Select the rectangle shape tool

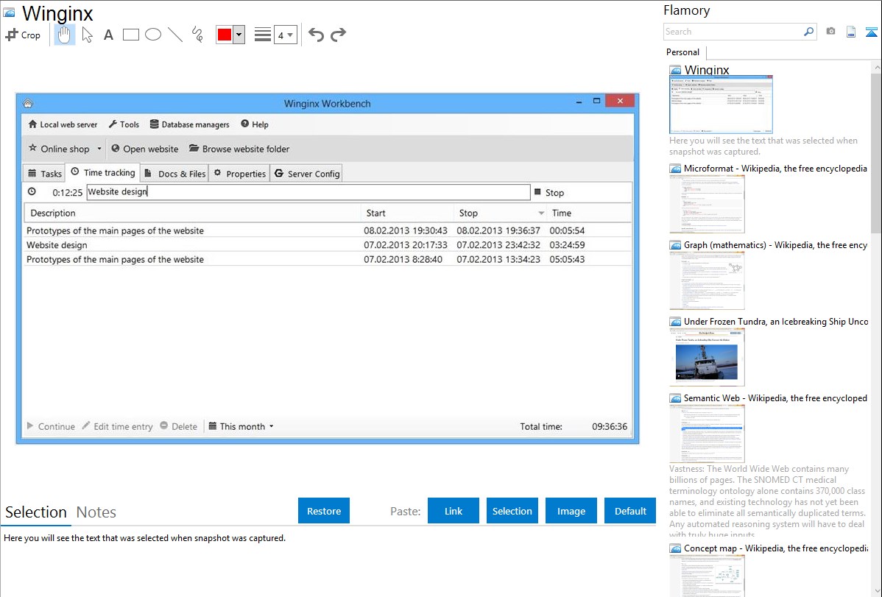[131, 35]
